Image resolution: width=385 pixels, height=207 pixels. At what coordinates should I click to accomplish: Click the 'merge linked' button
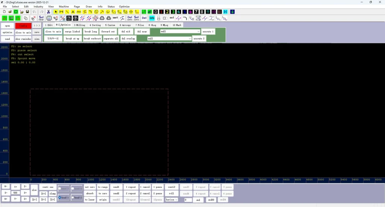tap(73, 32)
